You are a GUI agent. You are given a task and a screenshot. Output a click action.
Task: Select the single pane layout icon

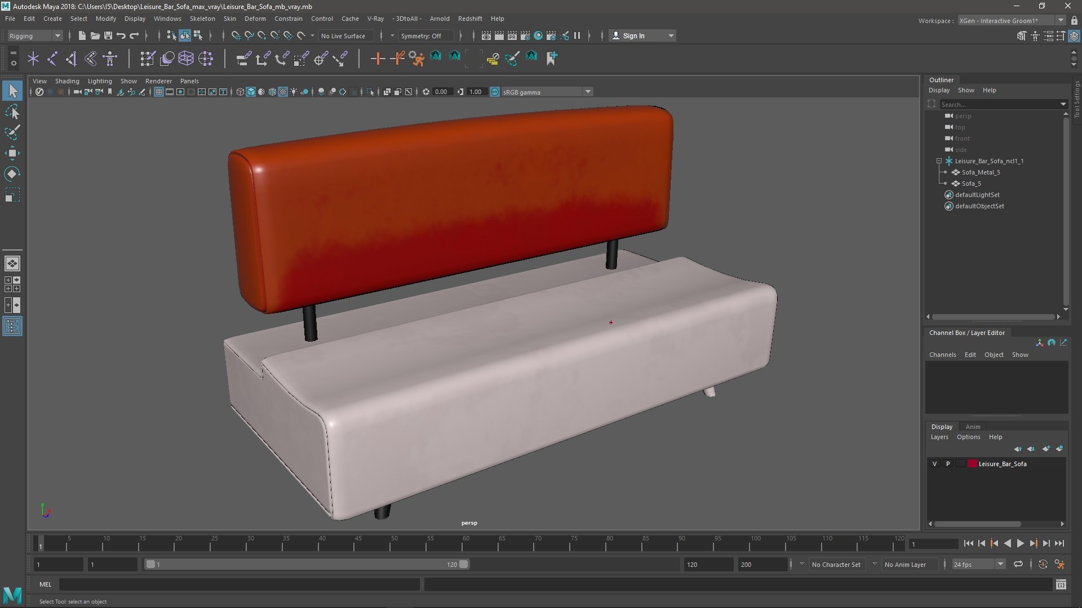coord(12,263)
